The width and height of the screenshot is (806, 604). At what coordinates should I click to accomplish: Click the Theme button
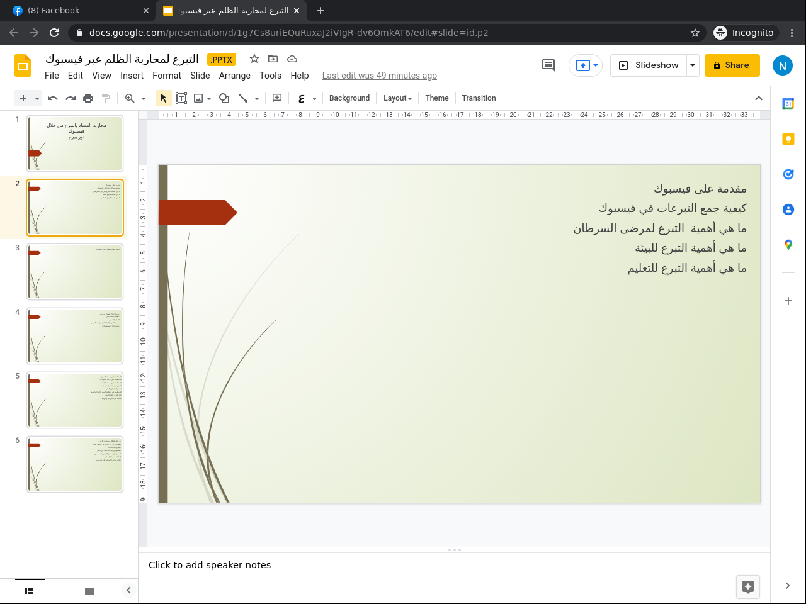[437, 98]
